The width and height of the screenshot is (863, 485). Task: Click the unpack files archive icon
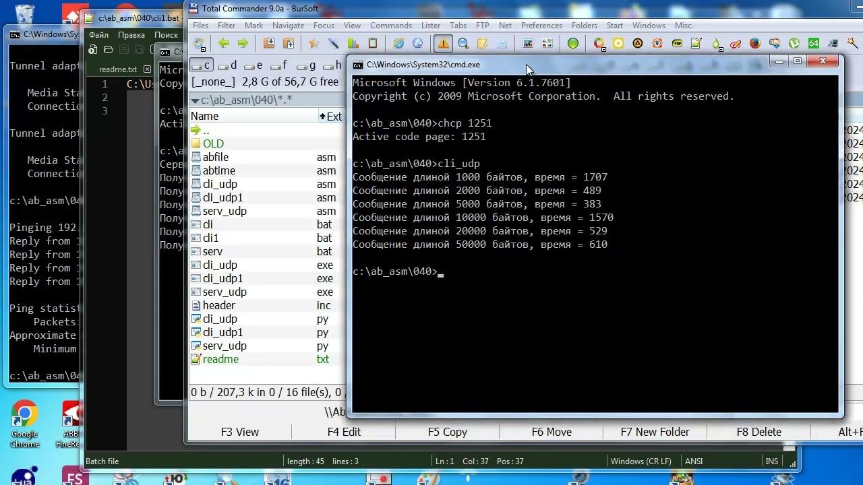(x=289, y=43)
